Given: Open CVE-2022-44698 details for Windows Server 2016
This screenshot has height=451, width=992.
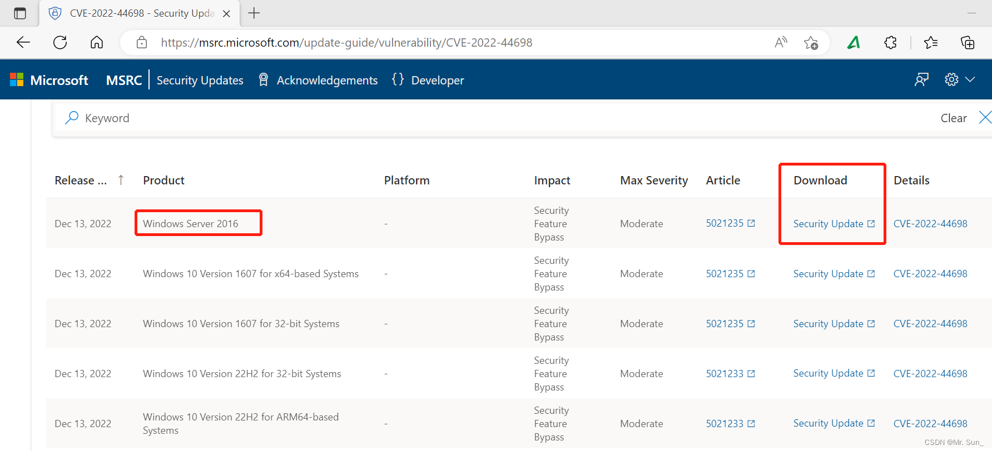Looking at the screenshot, I should (930, 223).
